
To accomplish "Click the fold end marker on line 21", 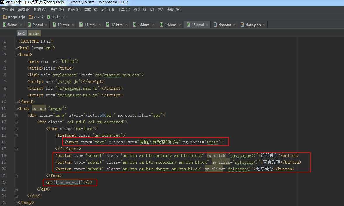I will [x=16, y=176].
